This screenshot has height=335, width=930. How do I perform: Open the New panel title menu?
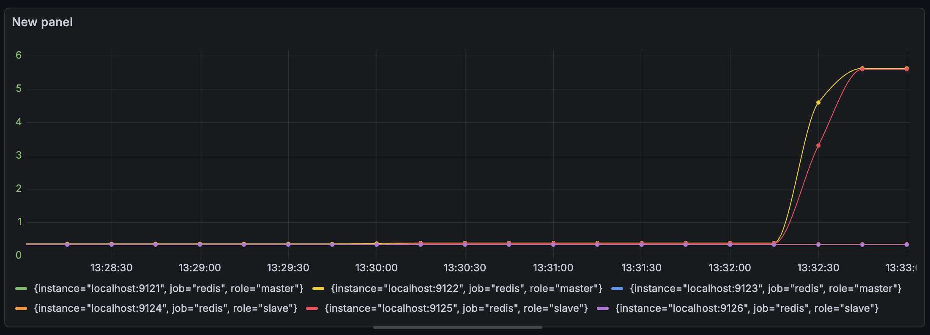42,22
